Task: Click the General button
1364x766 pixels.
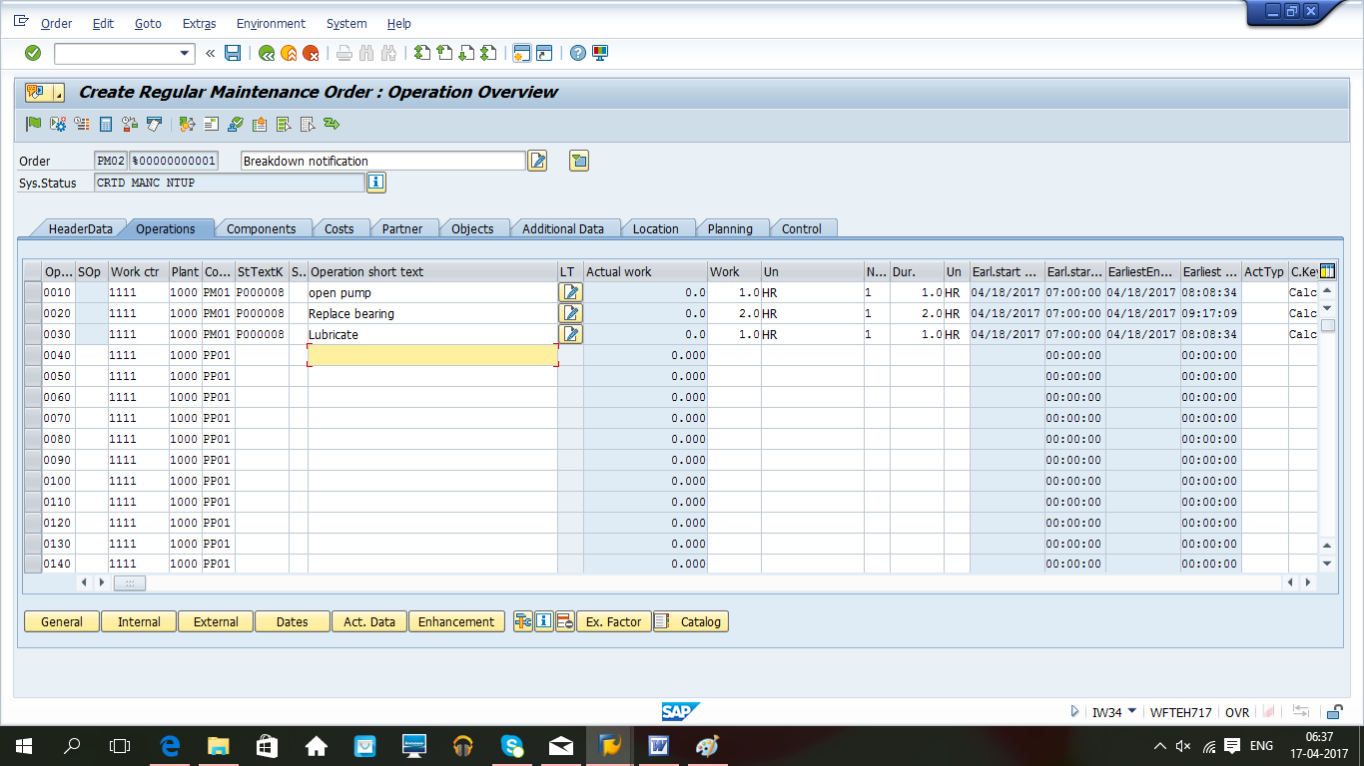Action: (62, 621)
